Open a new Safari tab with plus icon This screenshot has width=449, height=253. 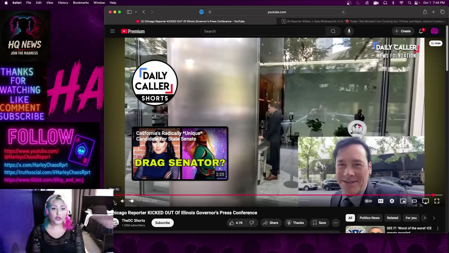pos(434,12)
